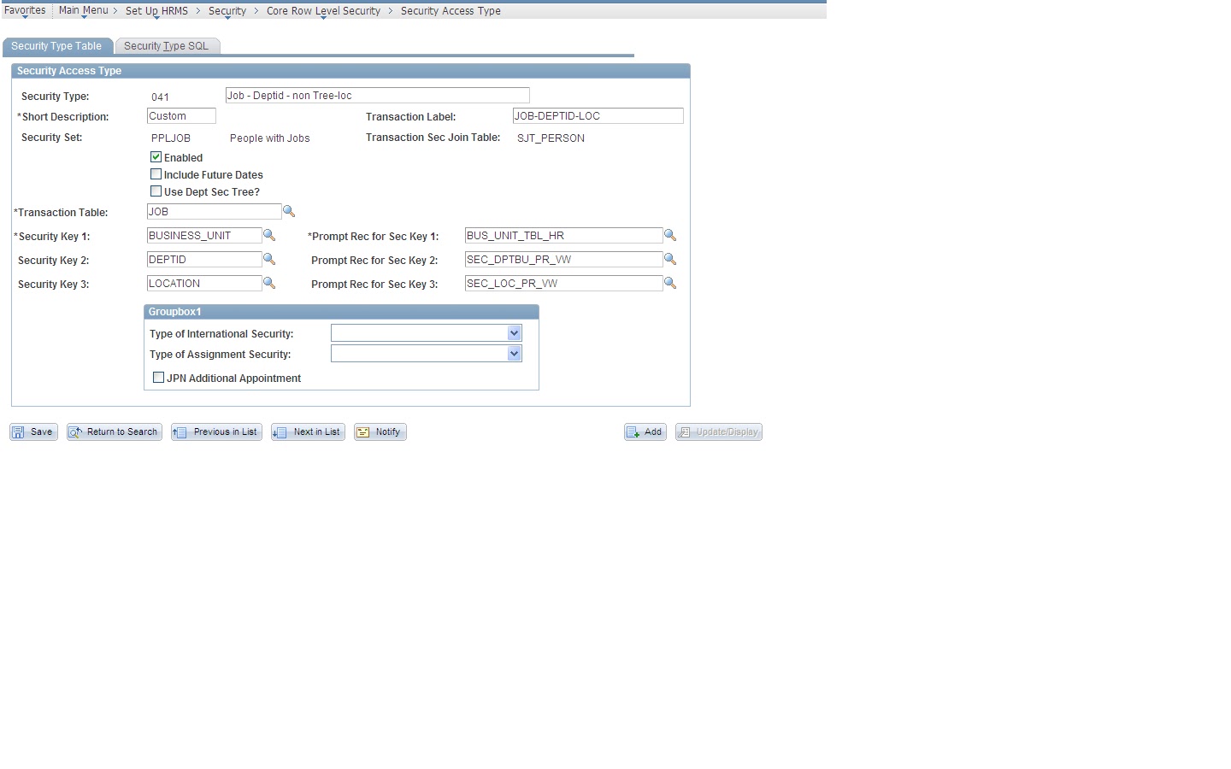Click Return to Search
Screen dimensions: 1231x769
(114, 431)
